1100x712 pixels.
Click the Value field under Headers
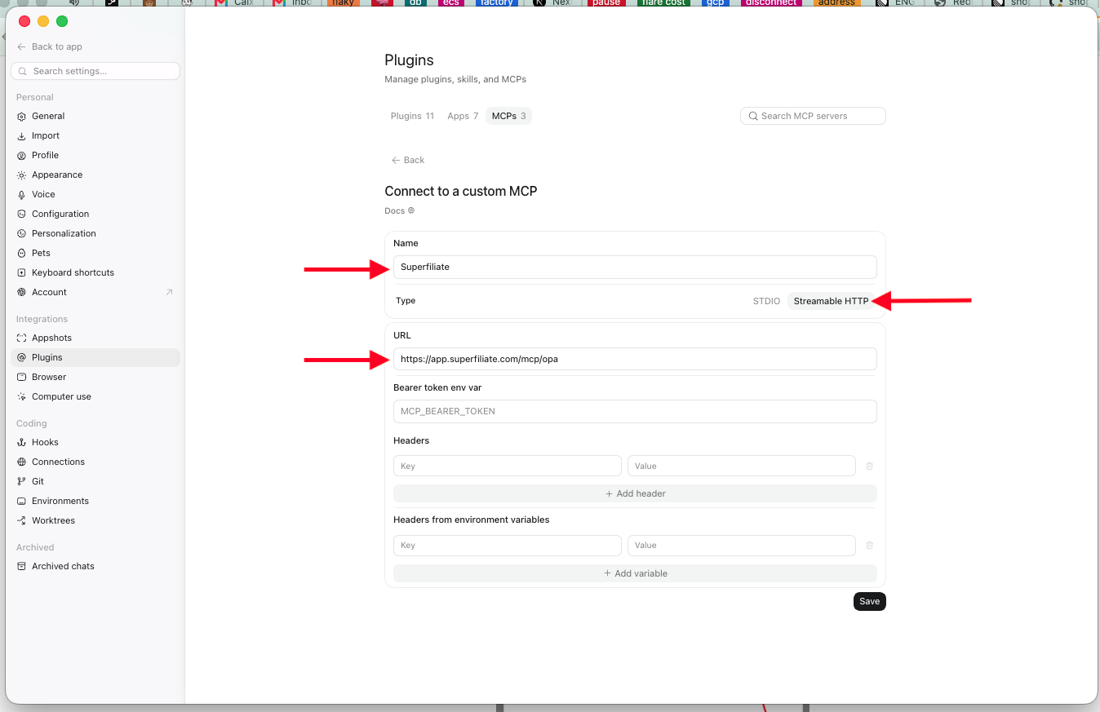pyautogui.click(x=741, y=466)
